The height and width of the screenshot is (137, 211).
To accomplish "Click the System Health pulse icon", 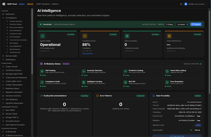I will tap(42, 36).
